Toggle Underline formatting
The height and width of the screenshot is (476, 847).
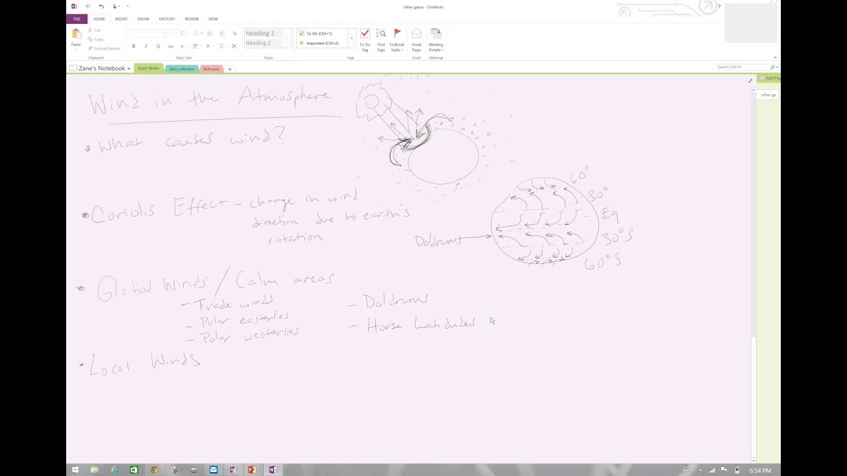158,46
